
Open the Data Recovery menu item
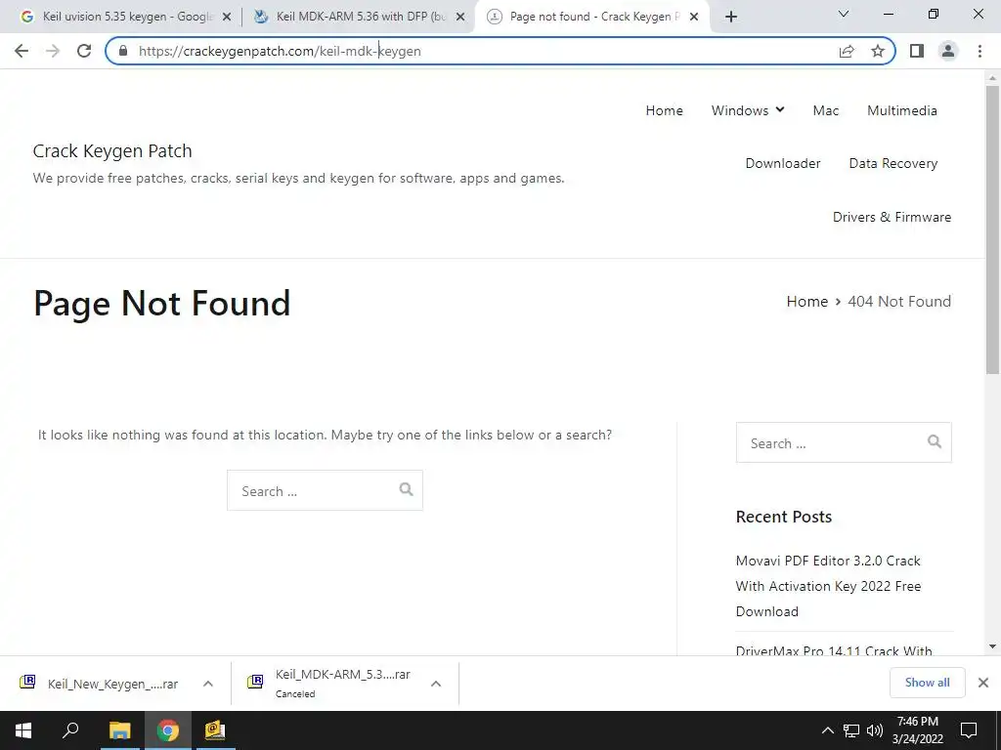(893, 163)
